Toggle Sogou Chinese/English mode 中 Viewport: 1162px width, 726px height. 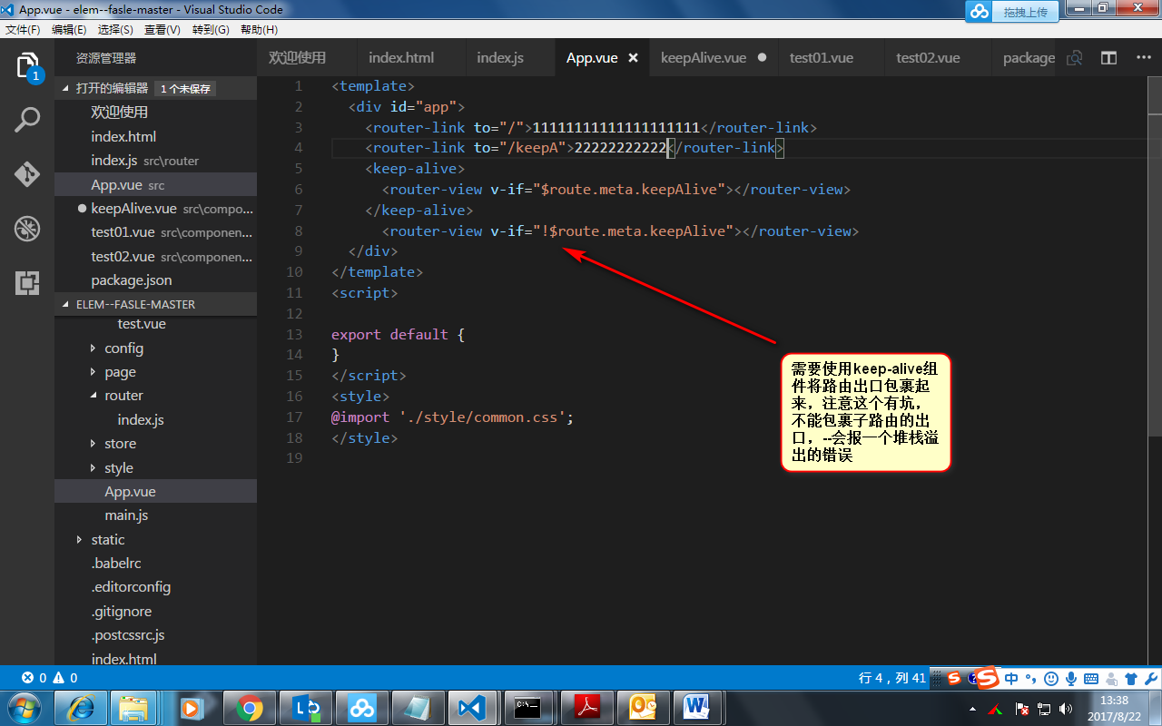point(1011,678)
